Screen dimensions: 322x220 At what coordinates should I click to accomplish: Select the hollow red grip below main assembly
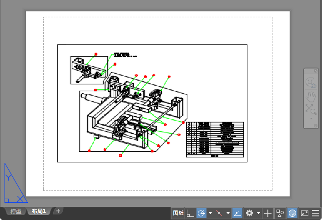[x=121, y=156]
